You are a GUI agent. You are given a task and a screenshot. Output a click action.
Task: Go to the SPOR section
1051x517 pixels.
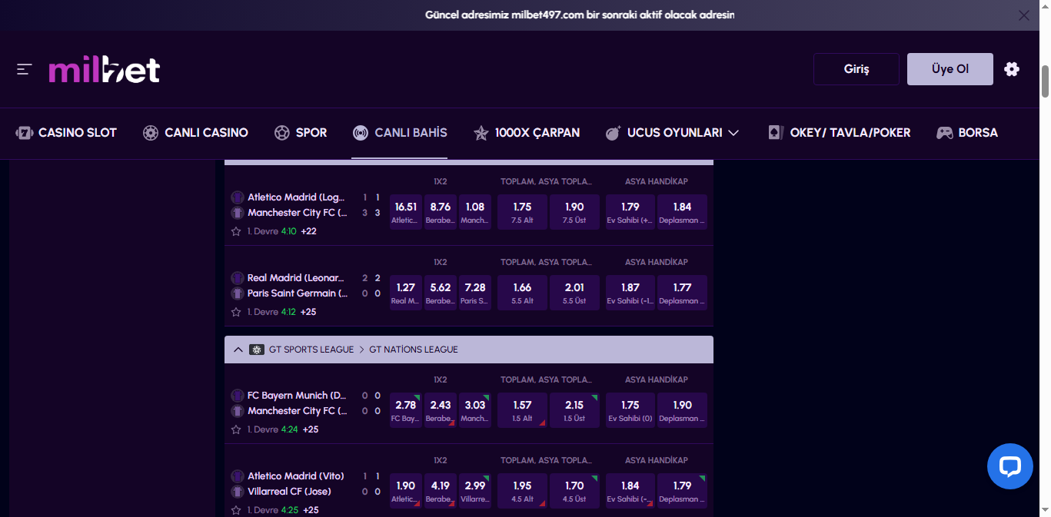(301, 133)
